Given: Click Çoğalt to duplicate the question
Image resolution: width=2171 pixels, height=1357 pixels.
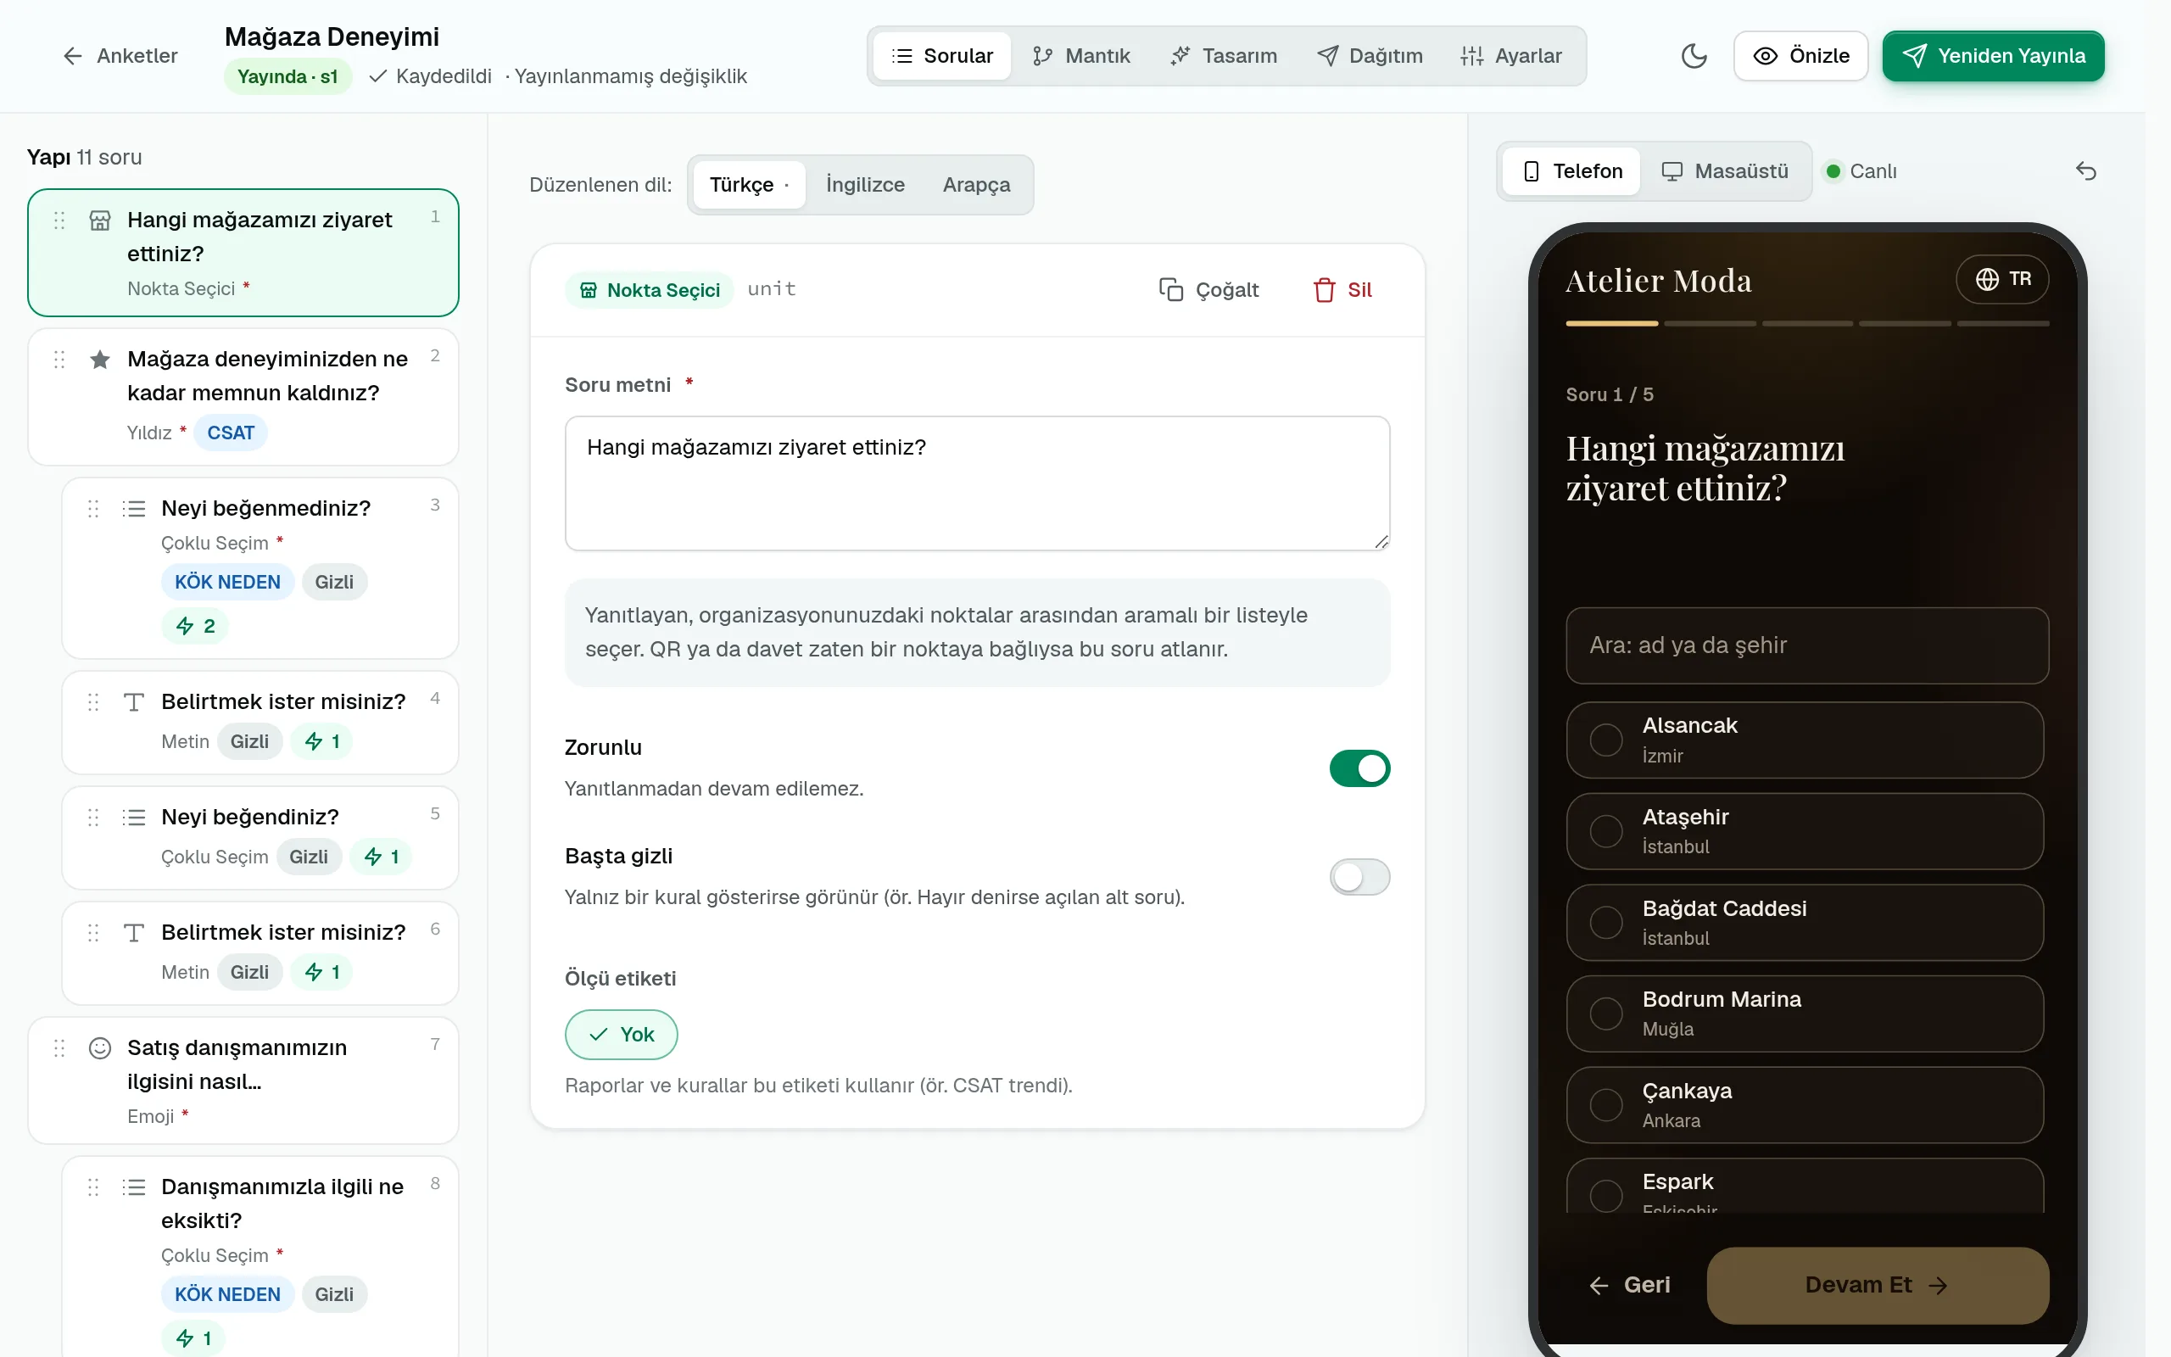Looking at the screenshot, I should point(1208,290).
